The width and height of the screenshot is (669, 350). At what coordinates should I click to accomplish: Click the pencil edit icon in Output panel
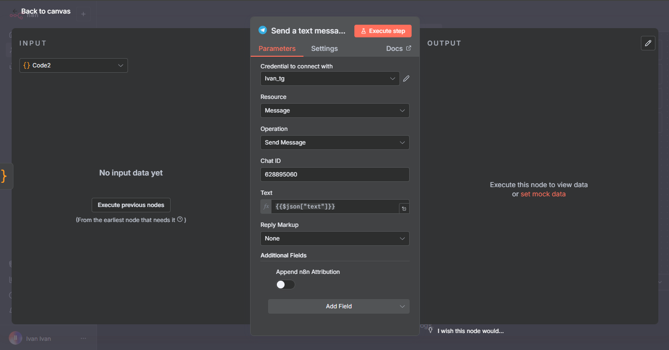tap(648, 43)
